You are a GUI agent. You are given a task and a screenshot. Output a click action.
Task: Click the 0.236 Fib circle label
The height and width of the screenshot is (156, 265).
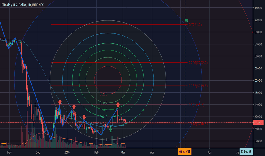coord(103,94)
